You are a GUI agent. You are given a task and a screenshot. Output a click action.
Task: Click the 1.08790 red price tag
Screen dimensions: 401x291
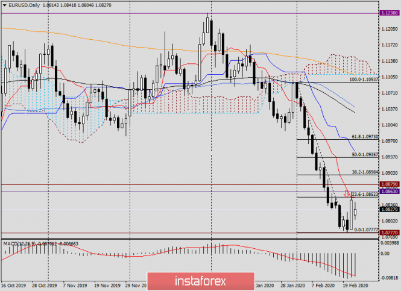(x=387, y=184)
